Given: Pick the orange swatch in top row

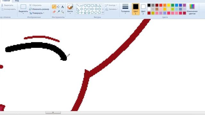Looking at the screenshot, I should click(x=165, y=5).
